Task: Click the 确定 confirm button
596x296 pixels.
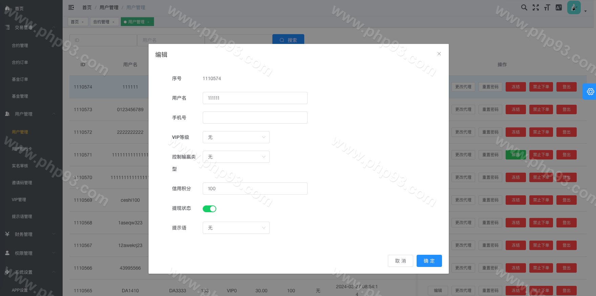Action: (x=429, y=261)
